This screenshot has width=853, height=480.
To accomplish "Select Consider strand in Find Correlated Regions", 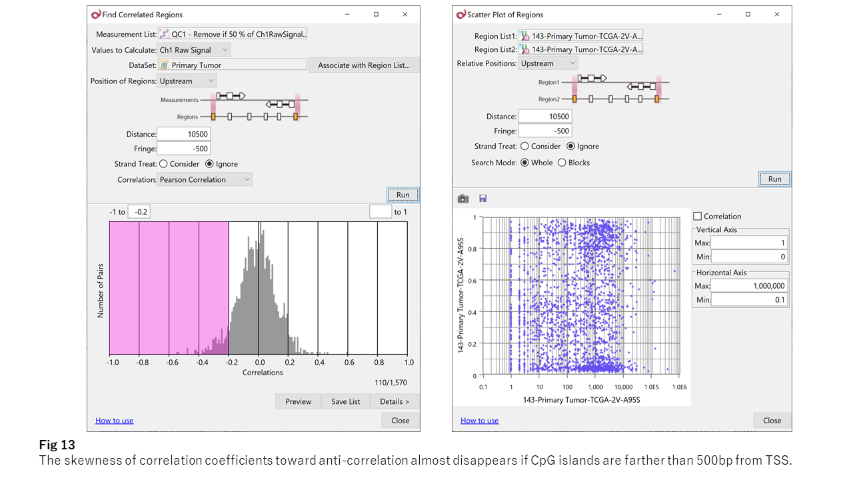I will (x=164, y=164).
